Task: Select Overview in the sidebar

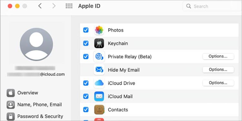Action: click(x=22, y=93)
